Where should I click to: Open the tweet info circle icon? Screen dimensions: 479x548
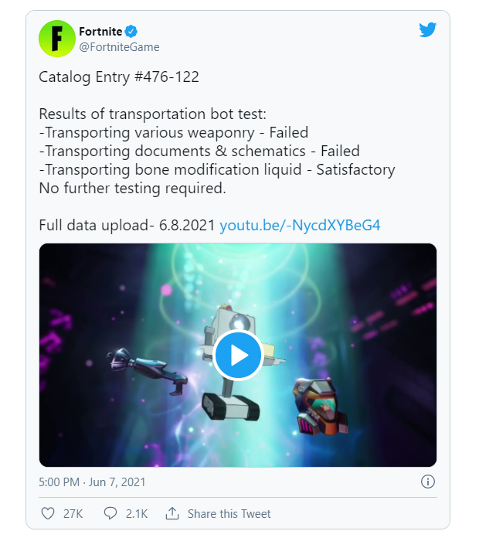point(427,482)
